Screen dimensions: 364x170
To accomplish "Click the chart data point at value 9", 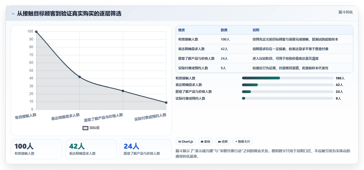I will (166, 103).
